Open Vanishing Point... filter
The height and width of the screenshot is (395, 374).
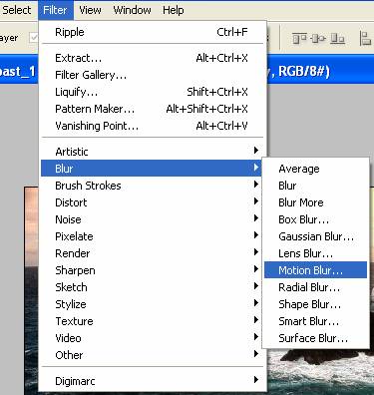153,126
